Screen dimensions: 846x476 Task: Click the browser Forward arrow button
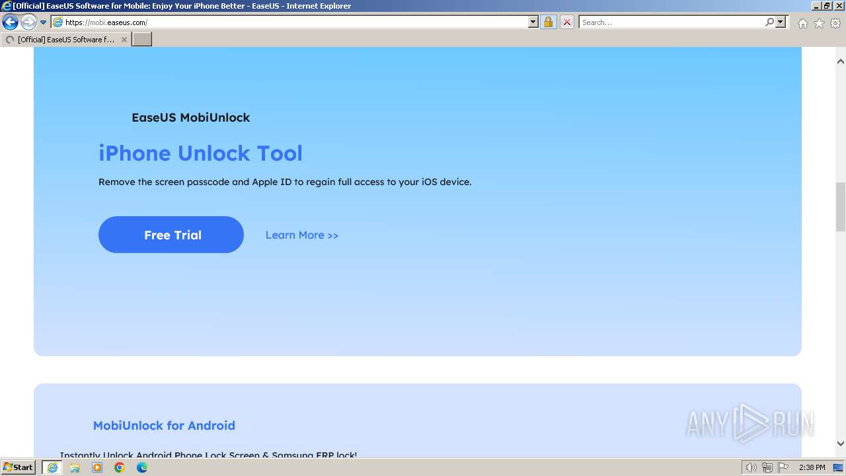click(28, 22)
